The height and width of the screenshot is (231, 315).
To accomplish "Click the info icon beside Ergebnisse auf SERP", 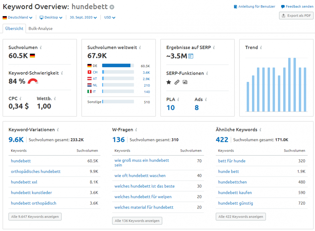I will point(214,48).
